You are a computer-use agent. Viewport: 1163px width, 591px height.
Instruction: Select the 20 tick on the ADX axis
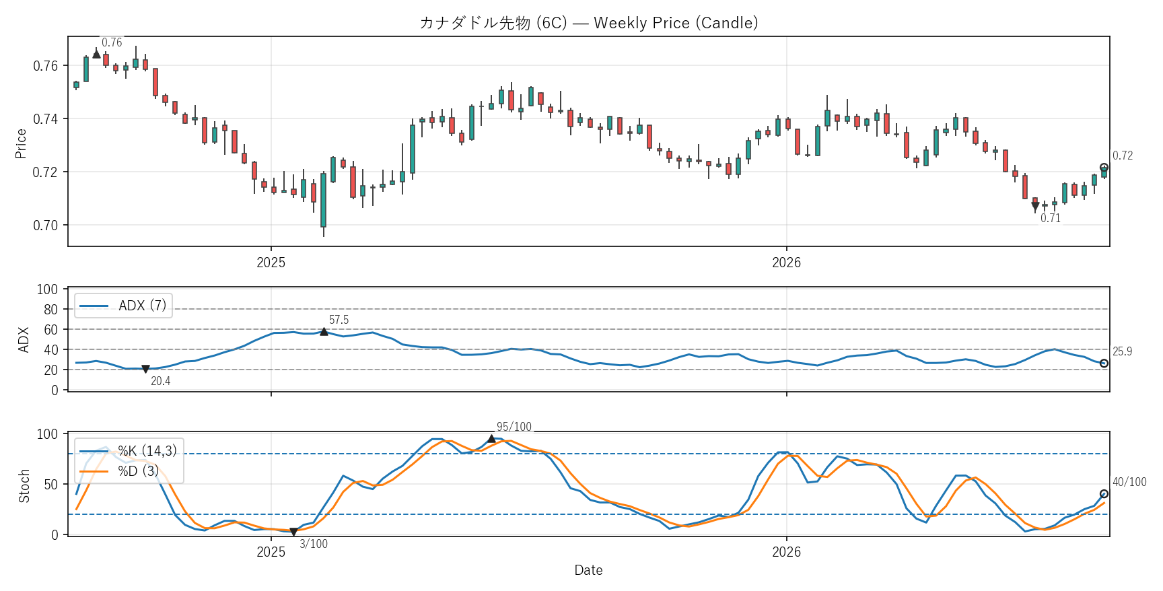tap(51, 370)
